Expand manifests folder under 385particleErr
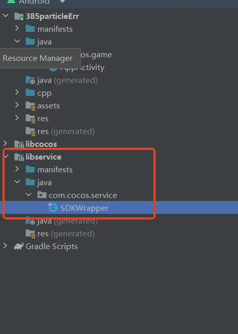Viewport: 238px width, 334px height. (x=17, y=29)
